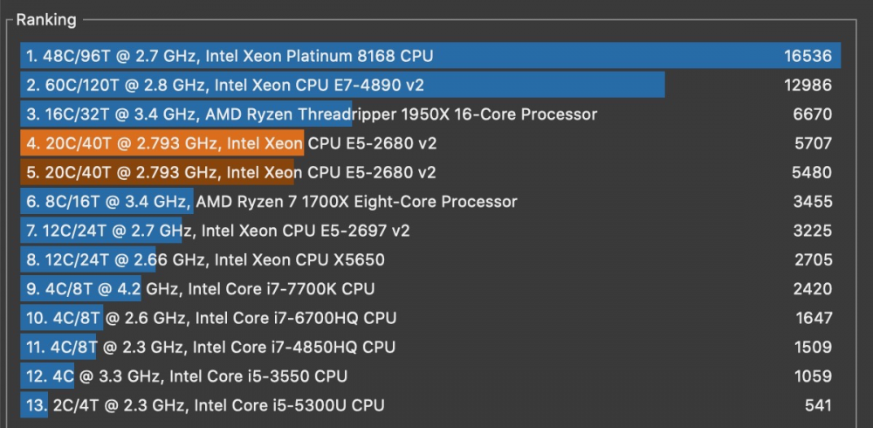
Task: Select the Xeon E5-2697 v2 entry
Action: (x=430, y=231)
